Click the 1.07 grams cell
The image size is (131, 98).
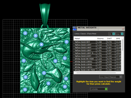tap(101, 65)
